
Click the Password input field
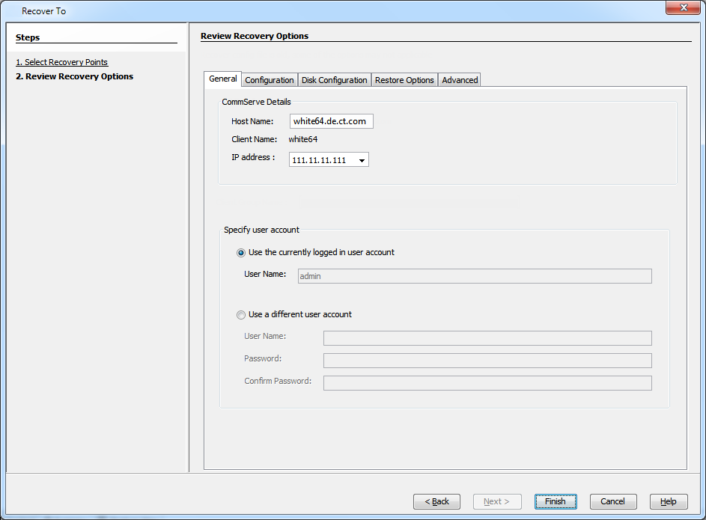coord(487,361)
